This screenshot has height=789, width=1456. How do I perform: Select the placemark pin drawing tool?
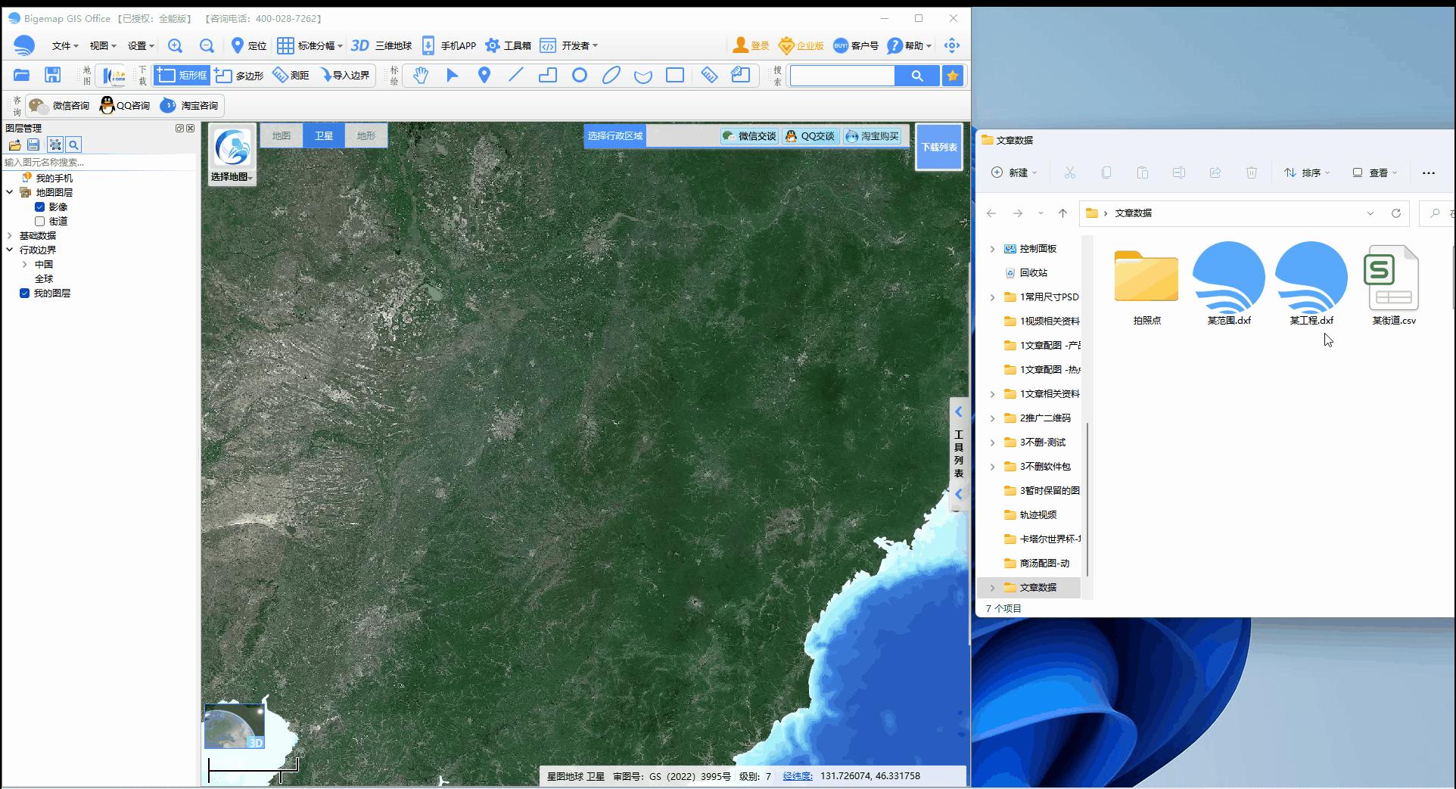[484, 75]
